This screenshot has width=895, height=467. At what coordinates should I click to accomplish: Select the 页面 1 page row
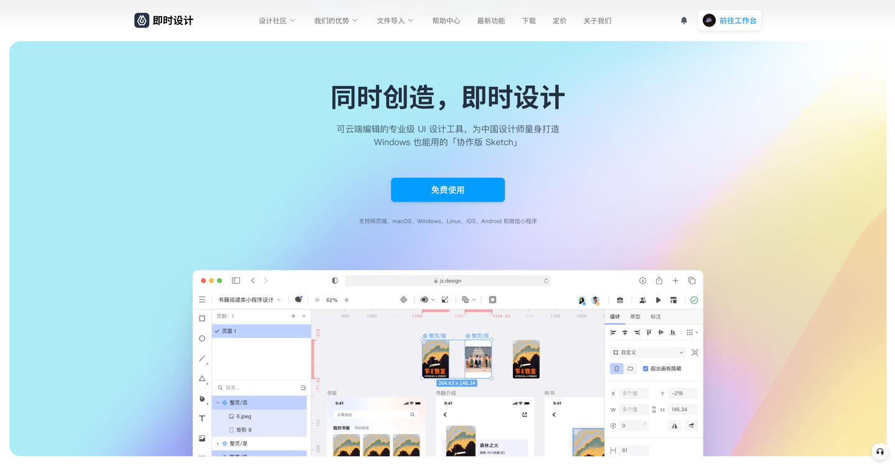[262, 331]
